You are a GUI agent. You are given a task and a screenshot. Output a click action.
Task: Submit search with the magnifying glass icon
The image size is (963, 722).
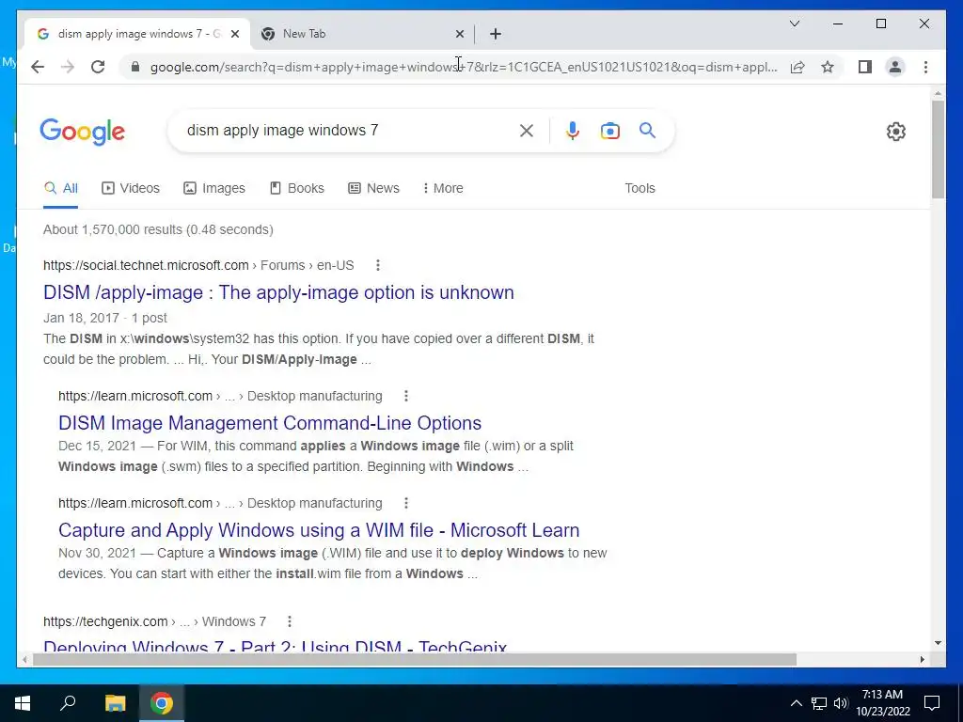coord(647,130)
